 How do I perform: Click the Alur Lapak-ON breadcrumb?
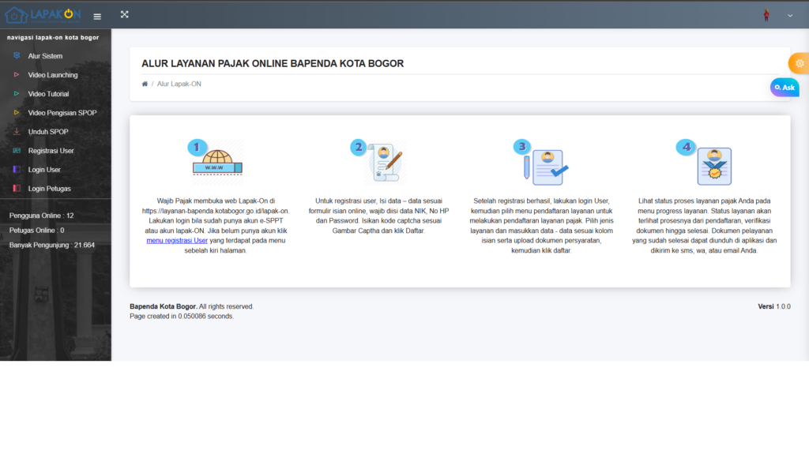point(179,84)
